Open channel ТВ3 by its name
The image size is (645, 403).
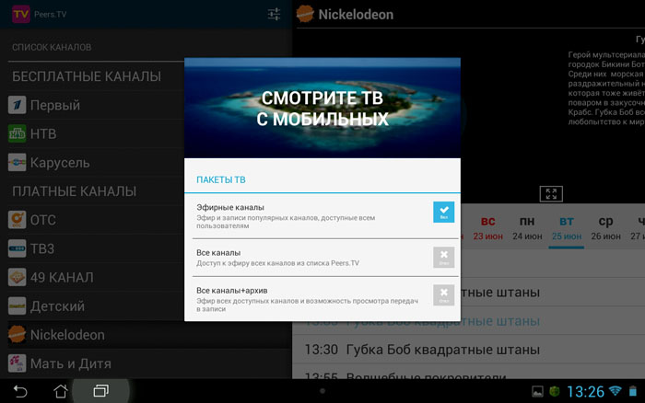42,248
